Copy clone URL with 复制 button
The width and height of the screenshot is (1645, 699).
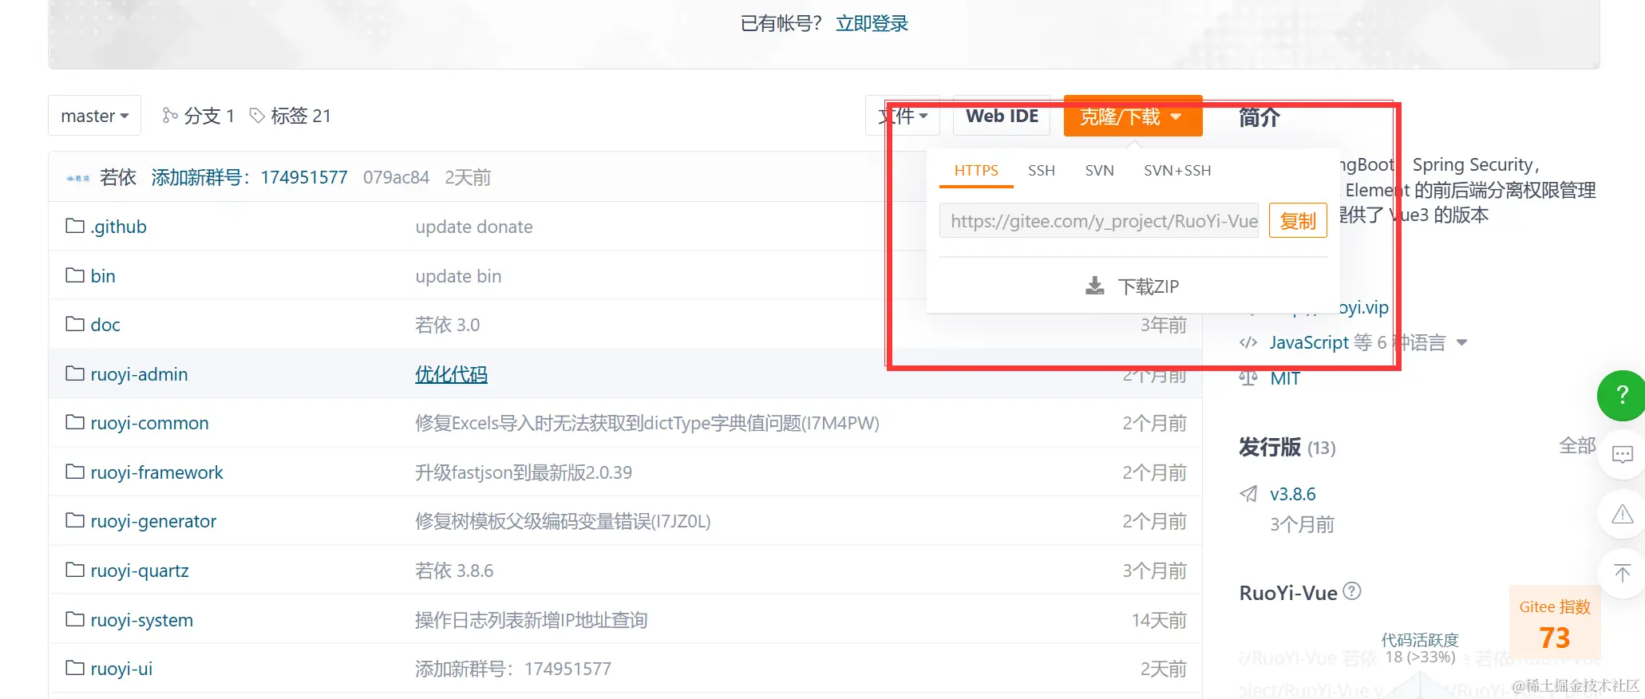tap(1298, 221)
